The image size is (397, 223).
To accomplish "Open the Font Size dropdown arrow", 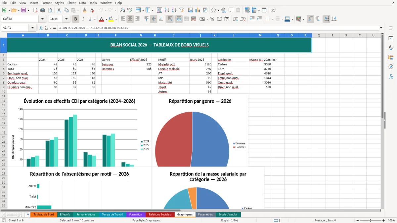I will pos(66,19).
